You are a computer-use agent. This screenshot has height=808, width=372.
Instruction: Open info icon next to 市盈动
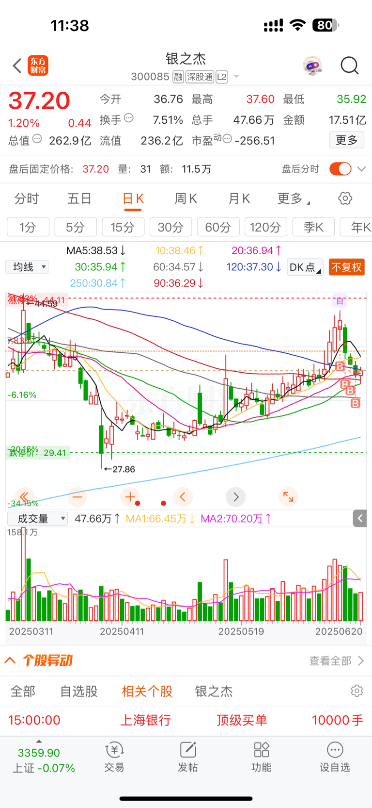point(227,139)
